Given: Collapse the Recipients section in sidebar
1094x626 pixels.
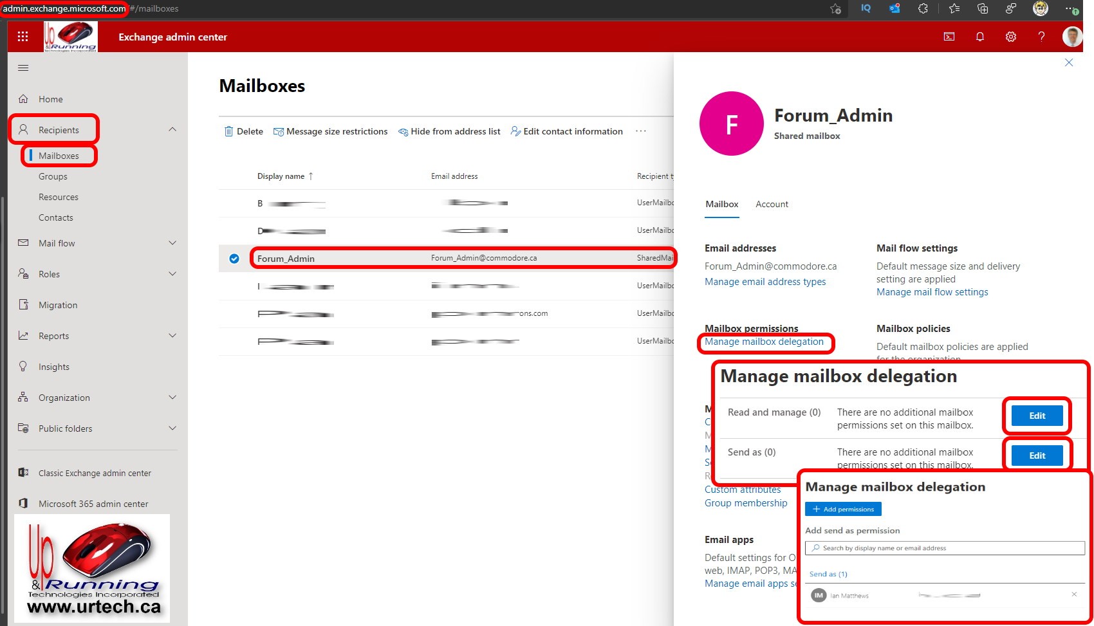Looking at the screenshot, I should coord(172,129).
